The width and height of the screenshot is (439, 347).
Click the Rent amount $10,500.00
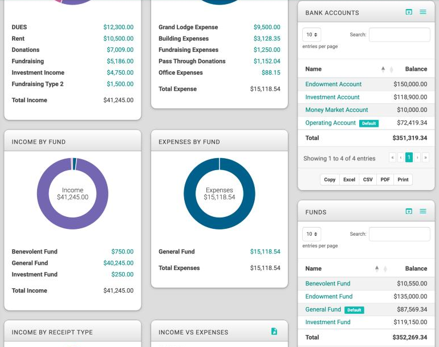118,38
